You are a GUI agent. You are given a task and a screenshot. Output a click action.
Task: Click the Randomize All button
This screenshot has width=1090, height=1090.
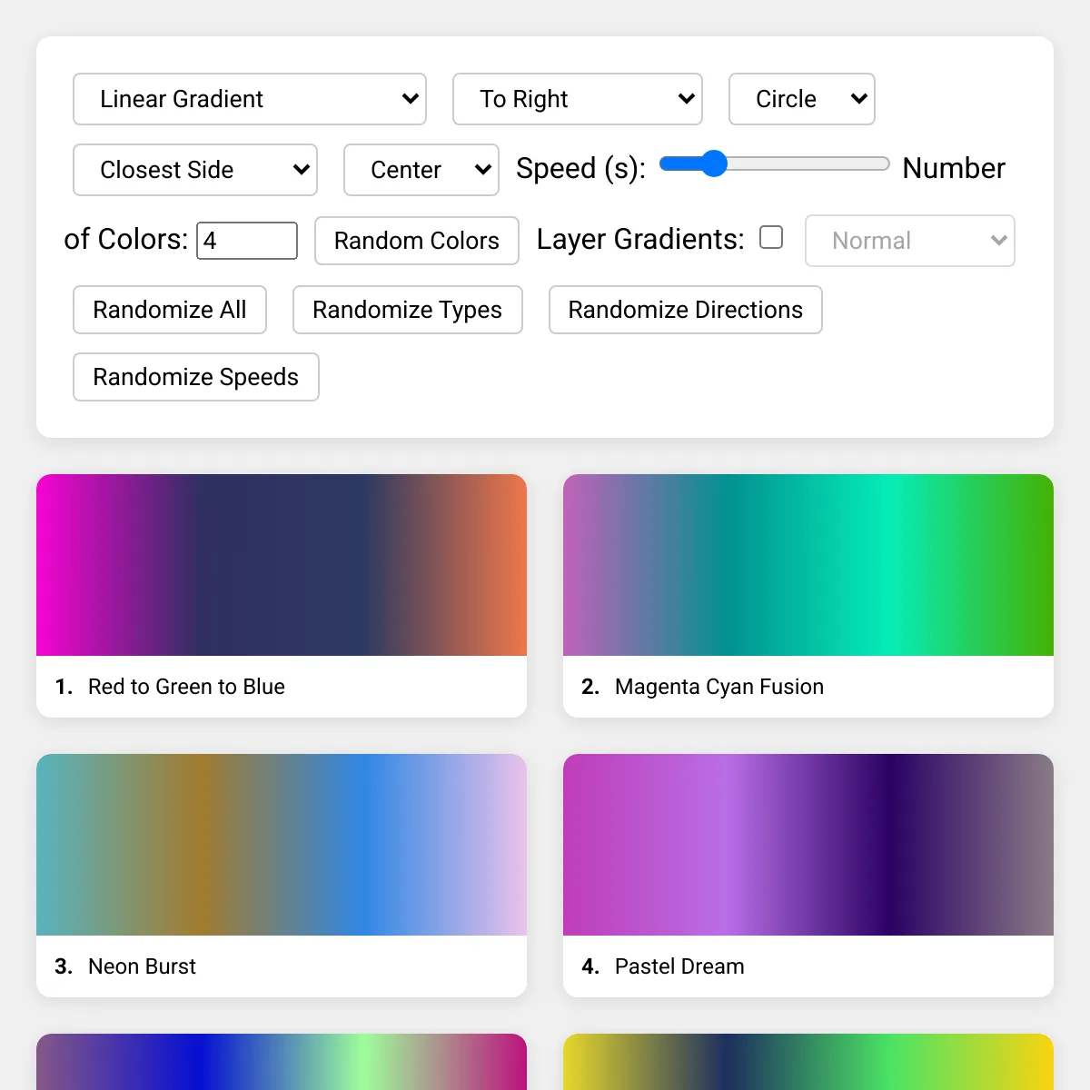[x=170, y=310]
